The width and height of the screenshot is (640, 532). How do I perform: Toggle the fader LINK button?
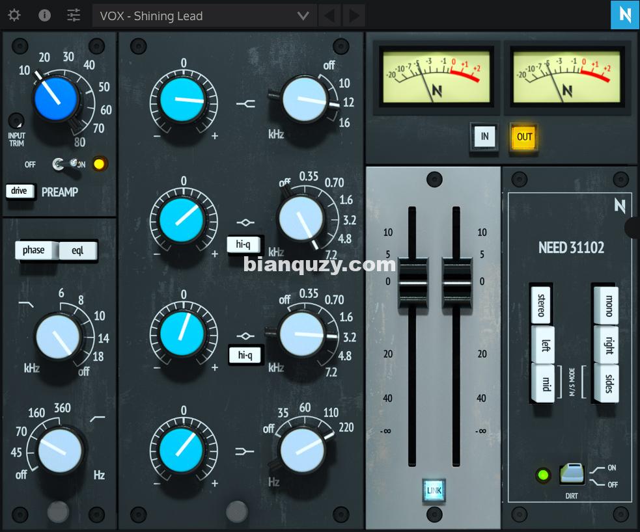434,490
